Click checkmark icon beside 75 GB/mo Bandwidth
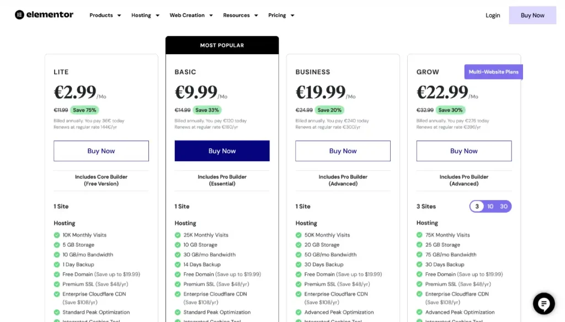The image size is (565, 322). [419, 255]
